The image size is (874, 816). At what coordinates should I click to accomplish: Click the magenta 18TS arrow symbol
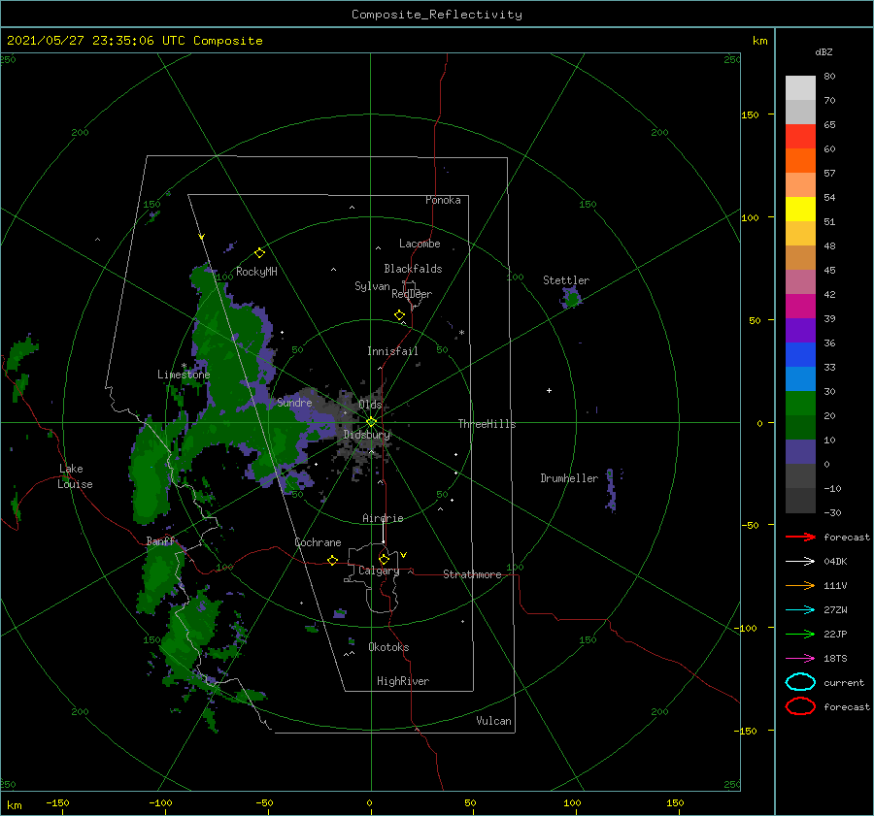pos(800,659)
